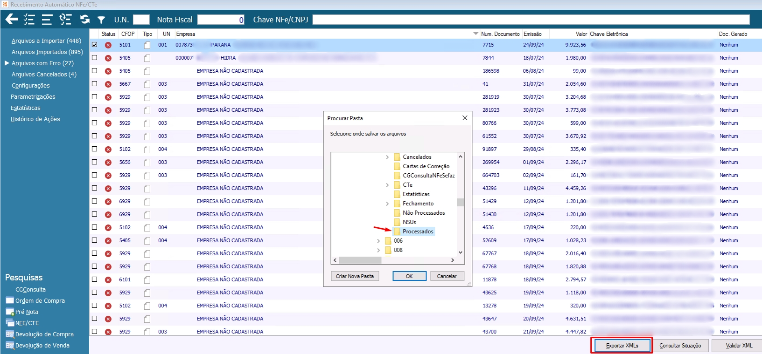Click the back arrow toolbar icon
Screen dimensions: 762x354
[12, 19]
